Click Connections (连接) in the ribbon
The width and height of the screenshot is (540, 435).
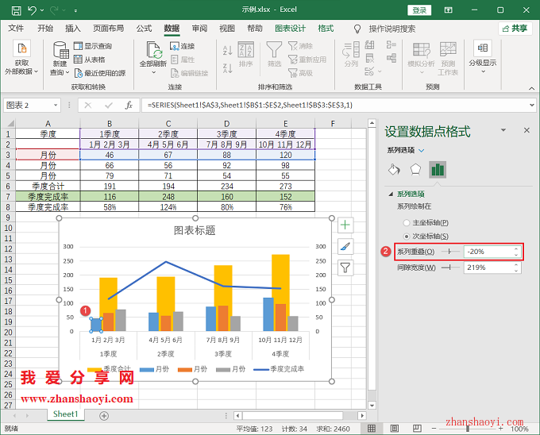pos(183,46)
